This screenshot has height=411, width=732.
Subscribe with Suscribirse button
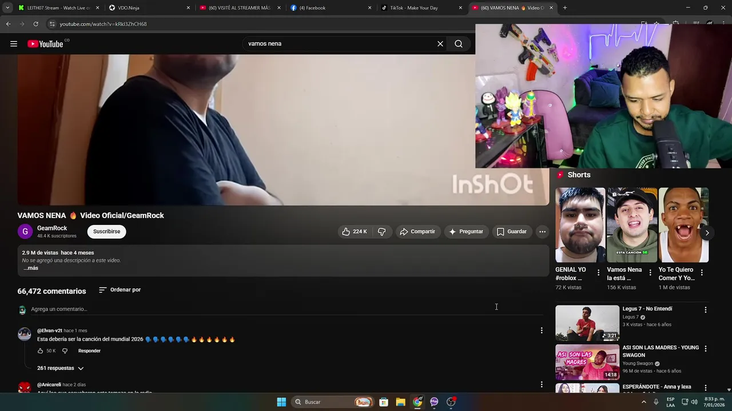click(107, 231)
